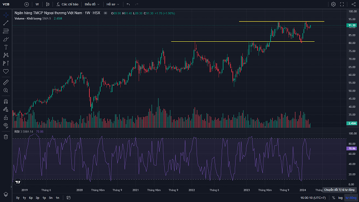Select the 5y date range
359x202 pixels.
point(18,198)
